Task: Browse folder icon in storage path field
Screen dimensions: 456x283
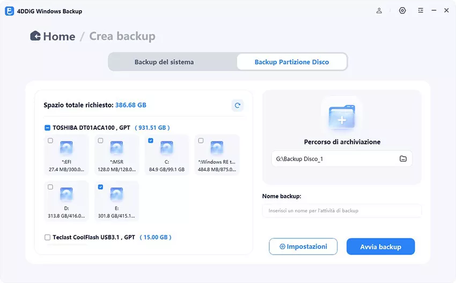Action: coord(403,158)
